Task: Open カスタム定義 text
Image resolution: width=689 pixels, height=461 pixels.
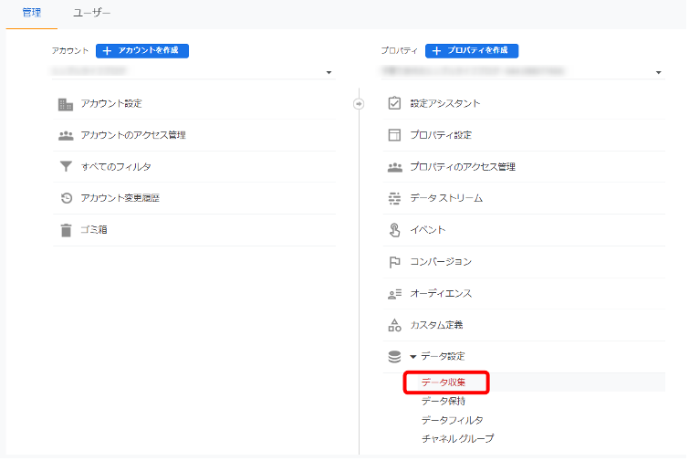Action: (437, 325)
